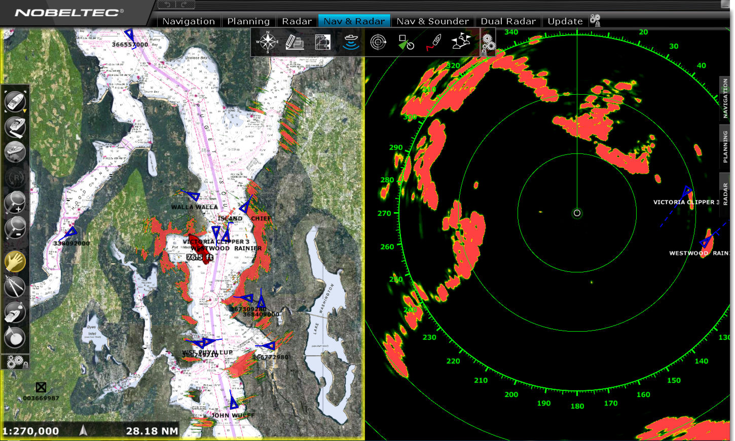Select WESTWOOD RAINIER target on radar

click(x=706, y=242)
